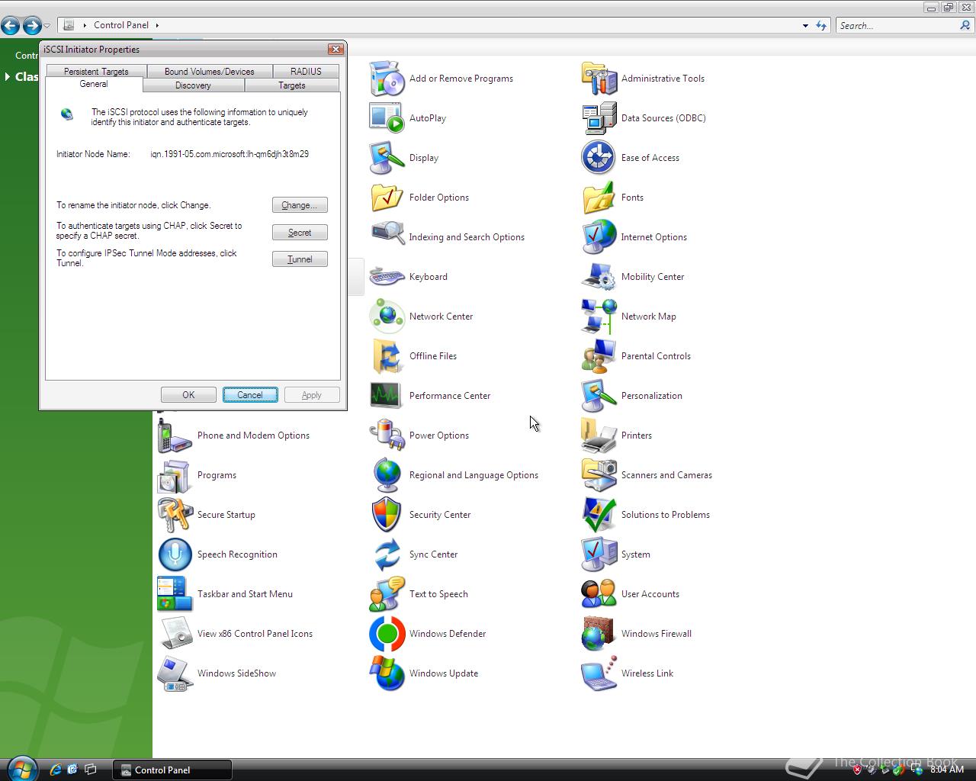Open the Security Center shield icon
Image resolution: width=976 pixels, height=781 pixels.
click(387, 515)
